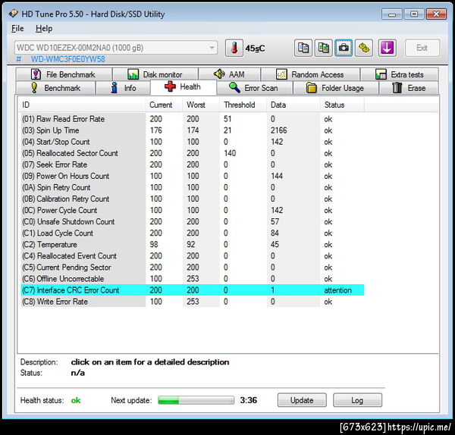Select the Power Cycle Count row
This screenshot has width=455, height=435.
[193, 210]
